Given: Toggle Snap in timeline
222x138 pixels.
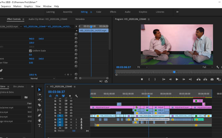Looking at the screenshot, I should pyautogui.click(x=57, y=96).
